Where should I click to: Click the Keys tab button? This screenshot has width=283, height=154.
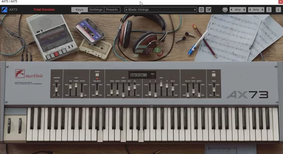pos(79,10)
